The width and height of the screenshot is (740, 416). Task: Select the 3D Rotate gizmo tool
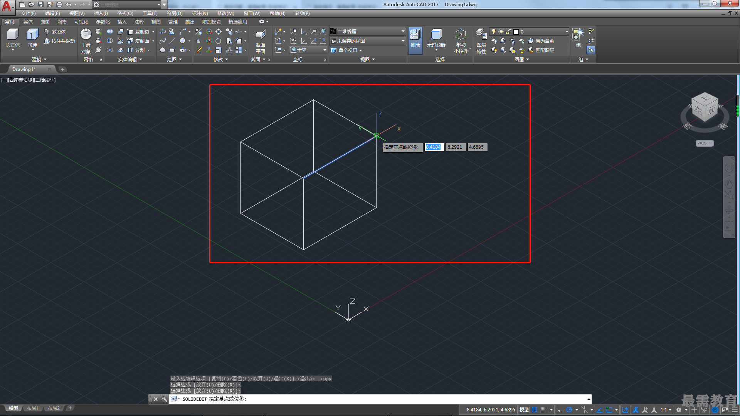tap(209, 41)
